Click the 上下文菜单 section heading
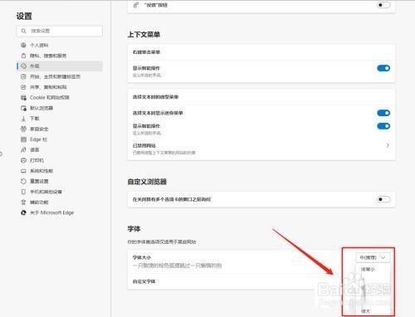The height and width of the screenshot is (317, 415). pyautogui.click(x=144, y=35)
